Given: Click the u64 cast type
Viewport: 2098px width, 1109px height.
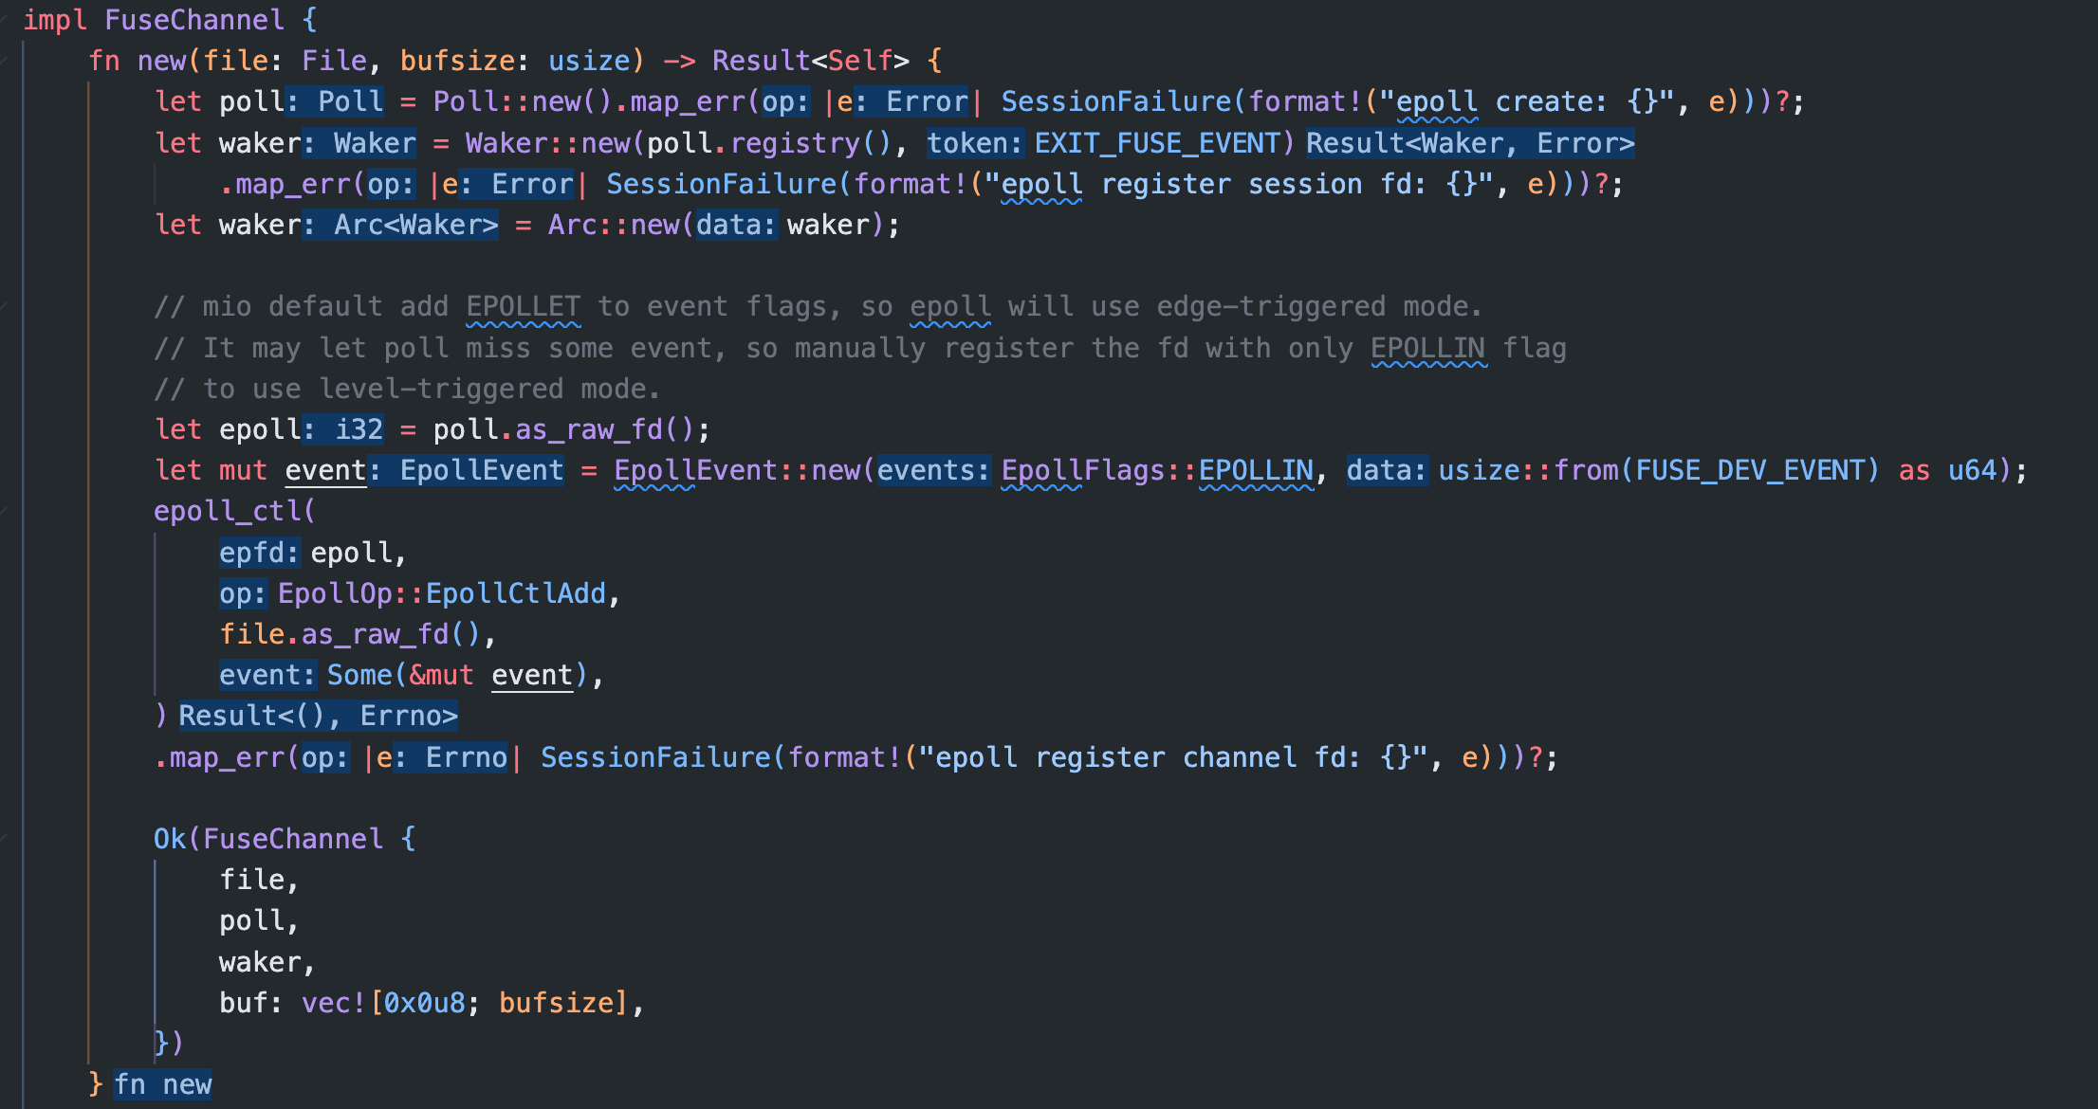Looking at the screenshot, I should pyautogui.click(x=1972, y=470).
